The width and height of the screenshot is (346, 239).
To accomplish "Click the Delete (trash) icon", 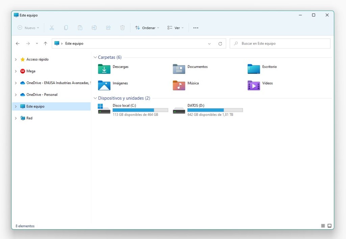I will click(x=122, y=28).
